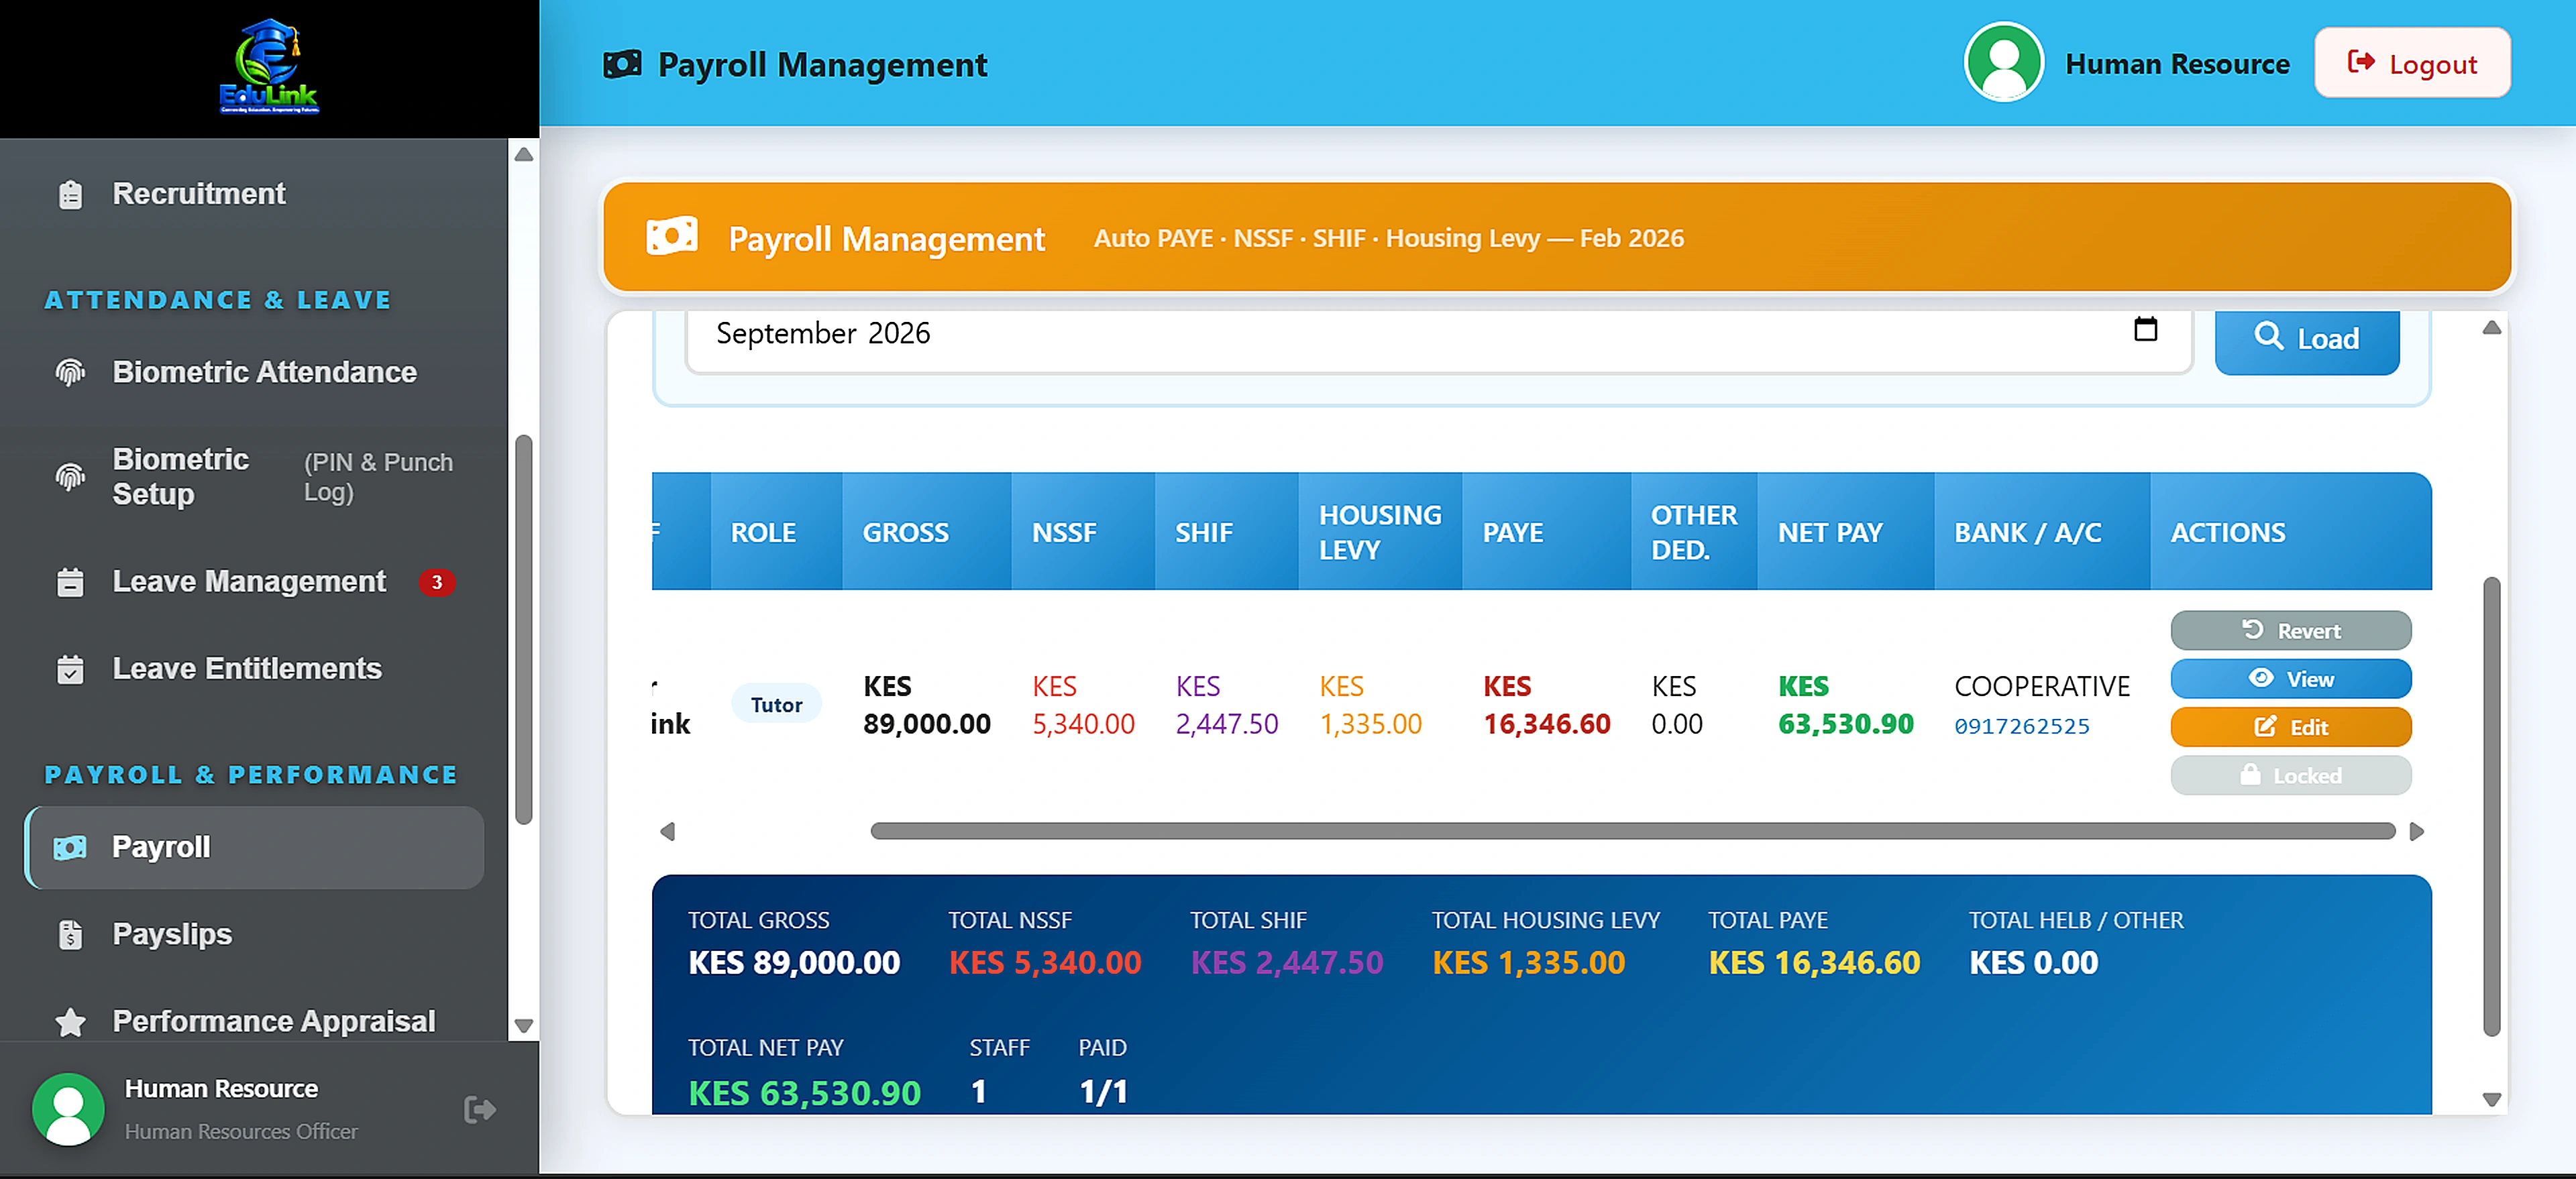Image resolution: width=2576 pixels, height=1179 pixels.
Task: Click the Leave Management calendar icon
Action: click(70, 582)
